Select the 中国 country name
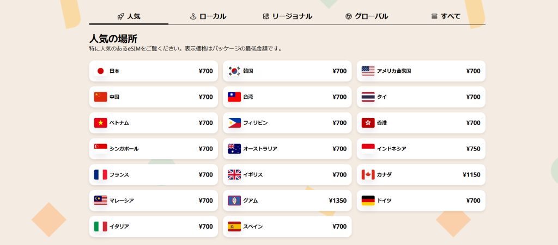 (114, 97)
